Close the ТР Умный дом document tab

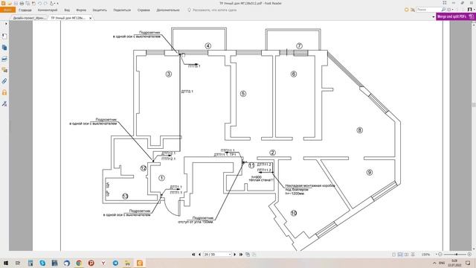(x=91, y=18)
